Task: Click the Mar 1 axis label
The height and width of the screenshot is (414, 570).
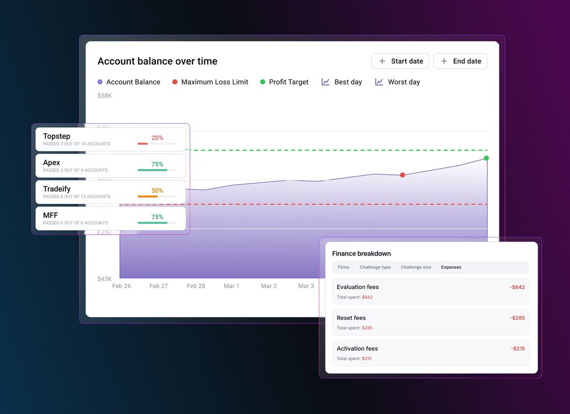Action: [x=232, y=286]
